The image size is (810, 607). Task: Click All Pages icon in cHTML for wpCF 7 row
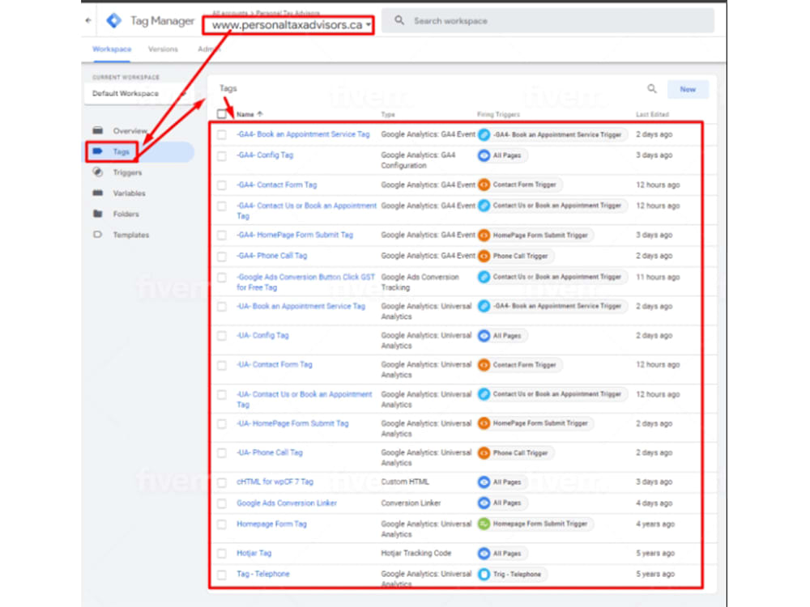[484, 482]
